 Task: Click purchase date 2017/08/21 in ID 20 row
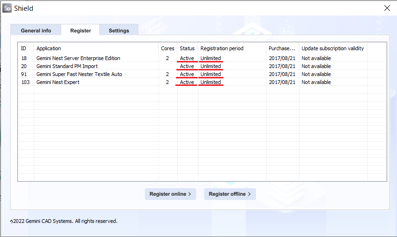[x=282, y=66]
